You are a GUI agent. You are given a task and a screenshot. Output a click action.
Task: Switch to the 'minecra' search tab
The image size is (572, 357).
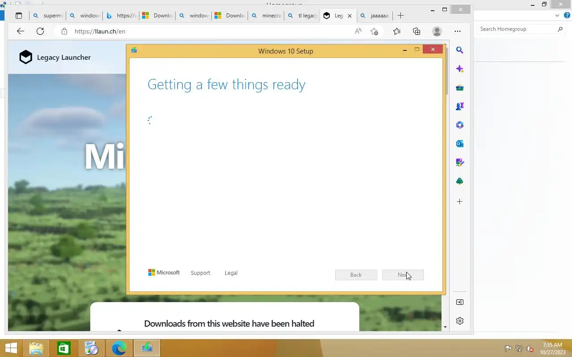point(266,16)
